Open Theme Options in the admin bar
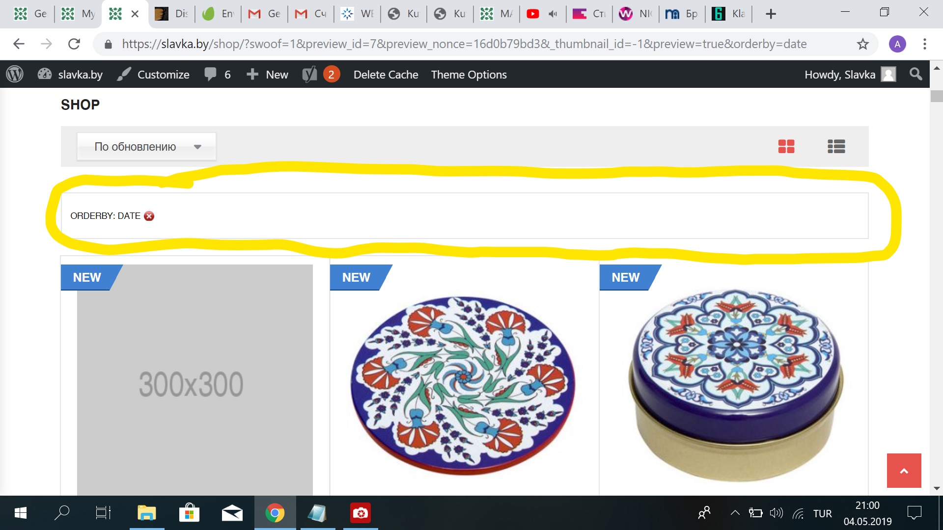This screenshot has width=943, height=530. [469, 75]
